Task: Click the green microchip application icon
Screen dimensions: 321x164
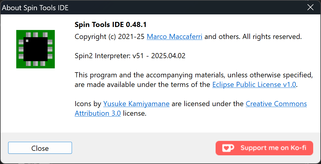Action: click(36, 49)
